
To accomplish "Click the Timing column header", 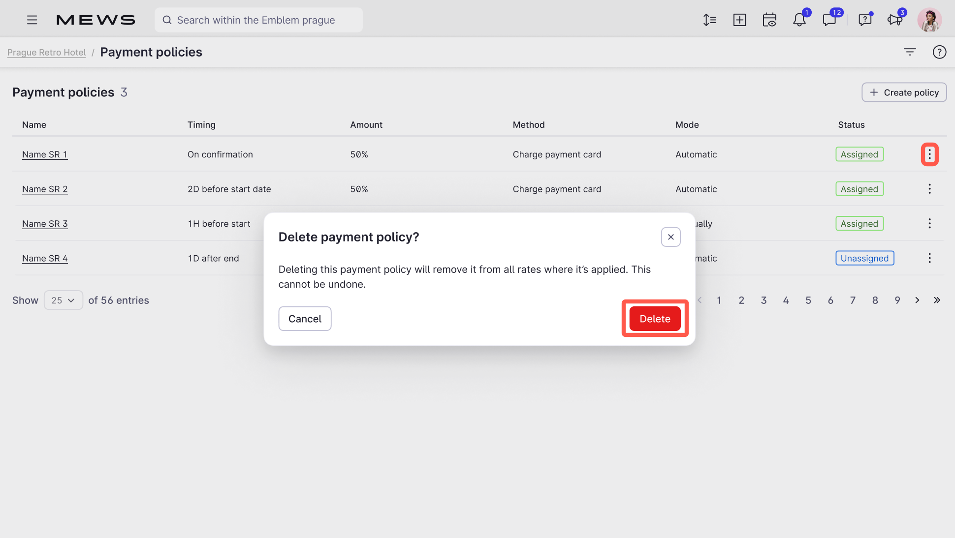I will [201, 125].
